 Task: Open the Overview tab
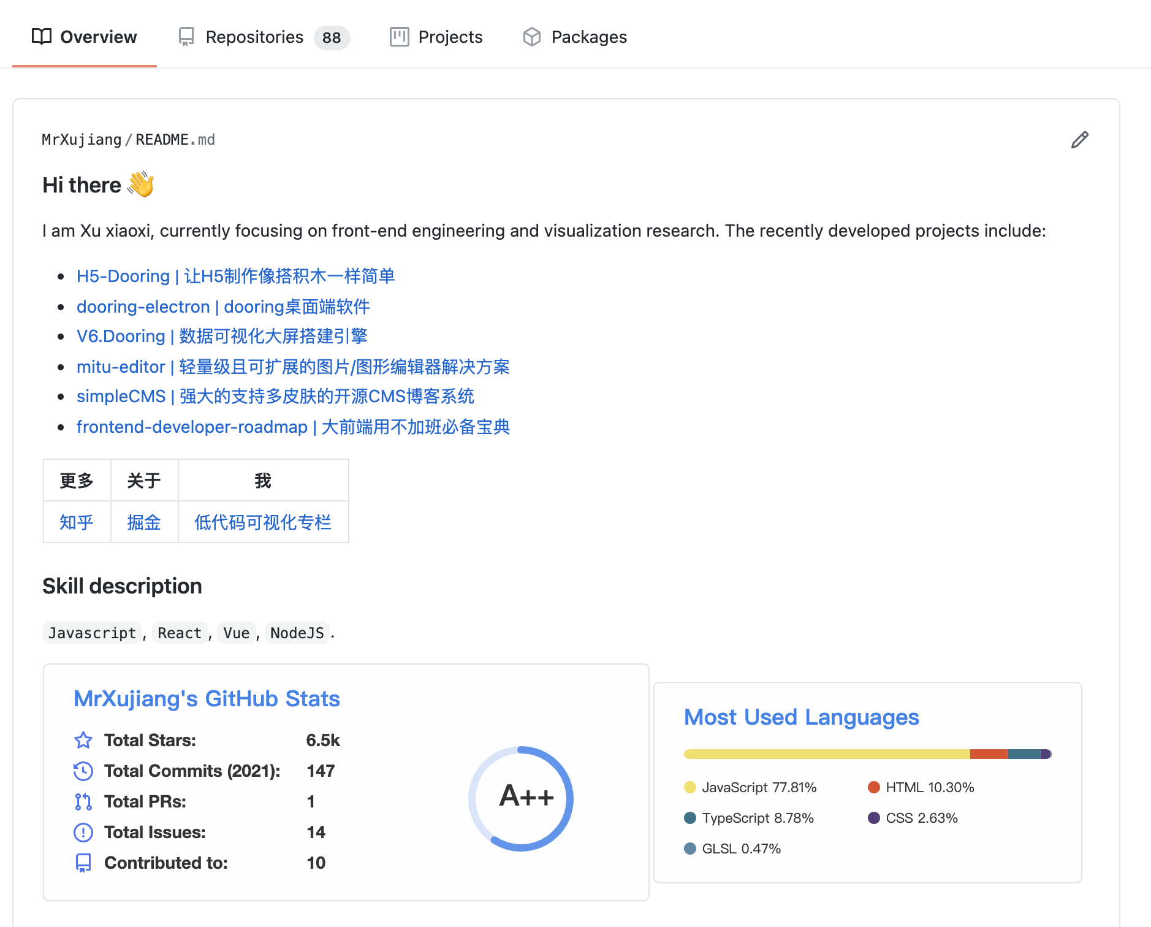point(85,37)
